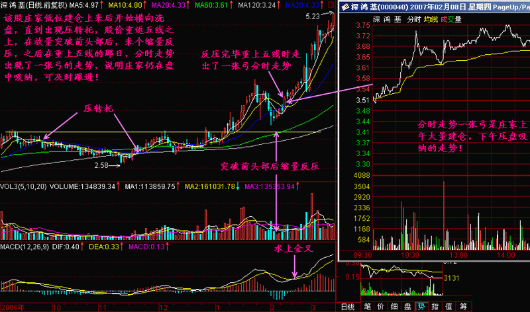Viewport: 530px width, 312px height.
Task: Select the yellow MA10:4.80 indicator label
Action: 125,5
